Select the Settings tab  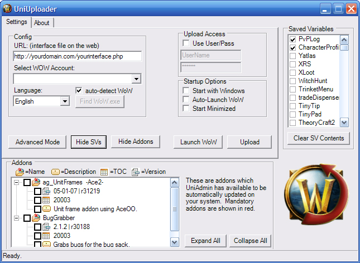pyautogui.click(x=17, y=22)
